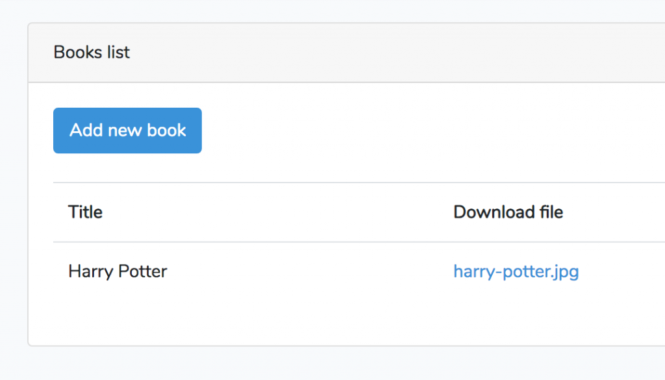Click the Harry Potter title cell

117,272
